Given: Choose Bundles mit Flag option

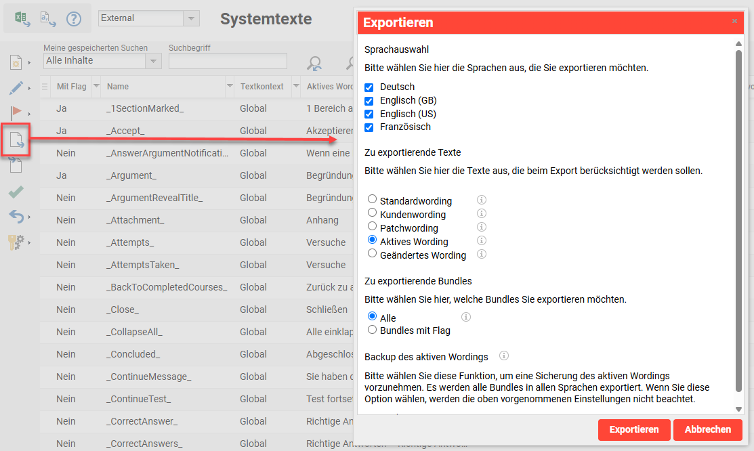Looking at the screenshot, I should tap(373, 330).
